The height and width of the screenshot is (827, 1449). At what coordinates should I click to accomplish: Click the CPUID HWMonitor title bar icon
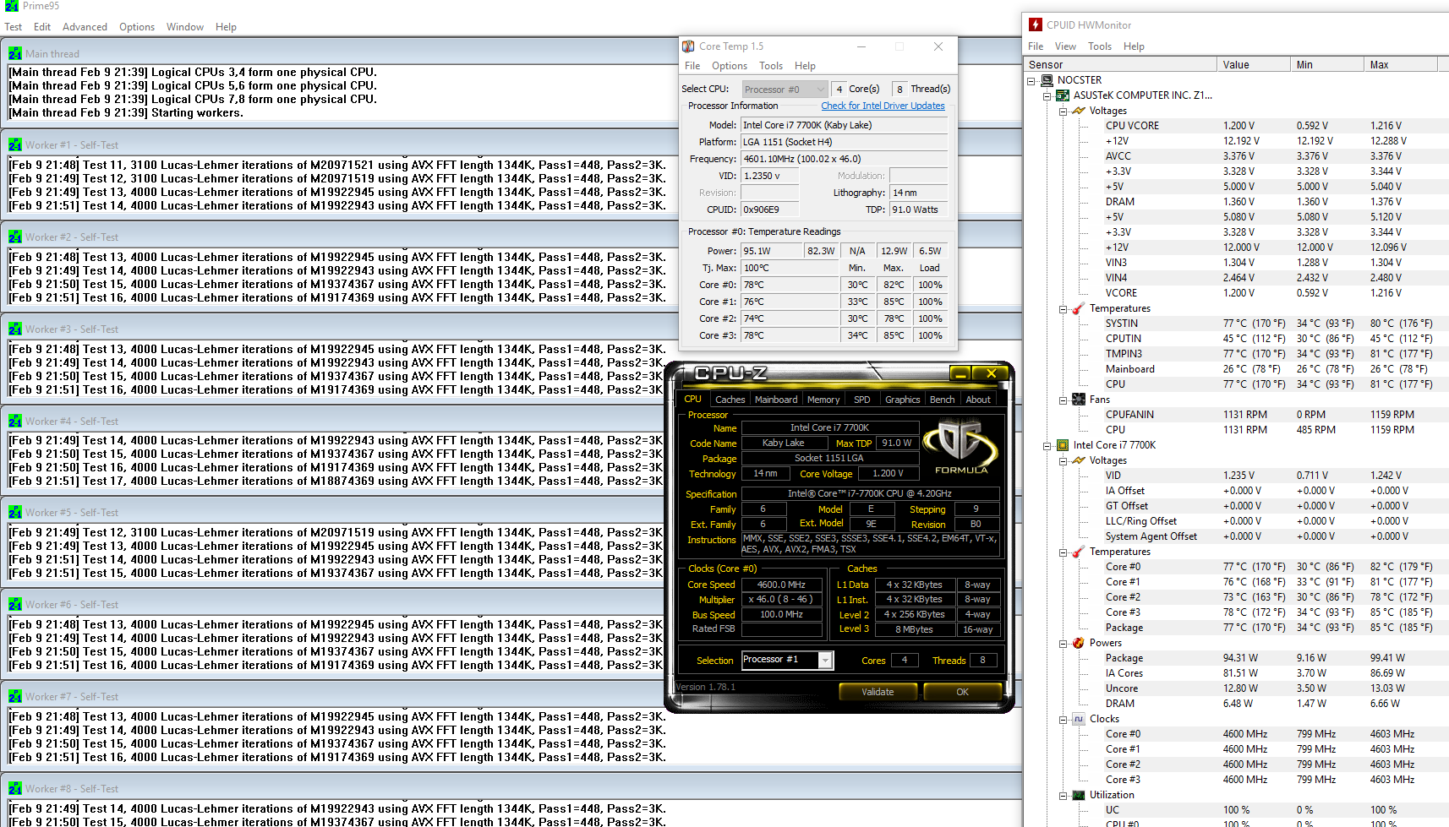1035,24
